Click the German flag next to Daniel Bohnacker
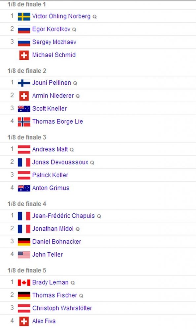Viewport: 196px width, 329px height. coord(24,242)
